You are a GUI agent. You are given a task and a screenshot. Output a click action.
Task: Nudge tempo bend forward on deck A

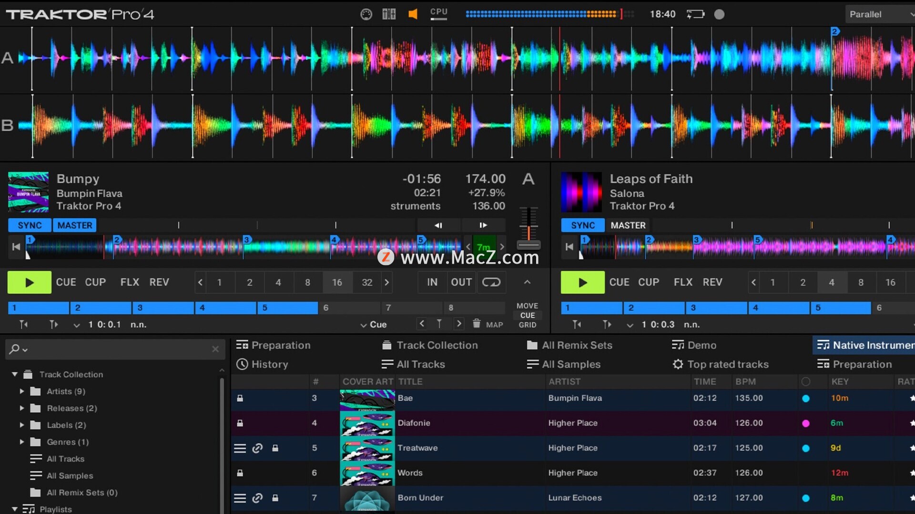click(x=483, y=225)
